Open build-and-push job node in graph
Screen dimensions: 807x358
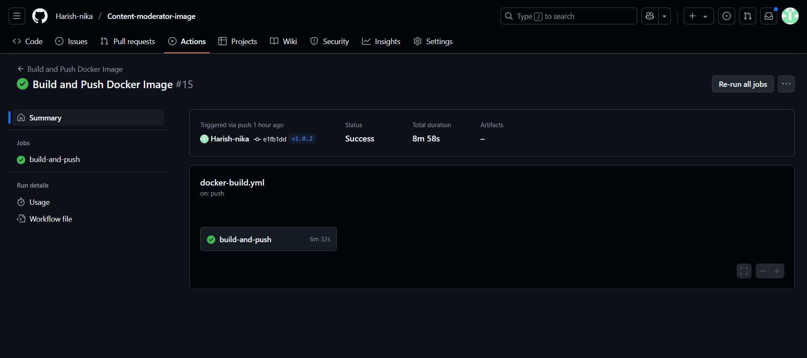pos(268,239)
